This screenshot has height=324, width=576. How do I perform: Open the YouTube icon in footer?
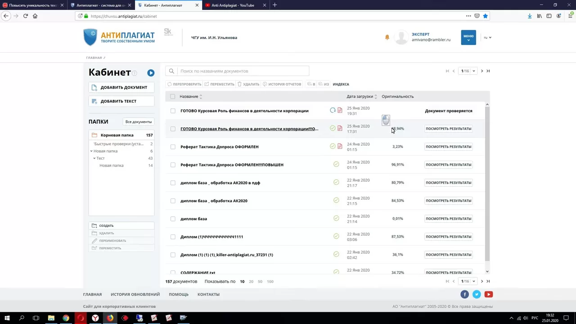point(488,294)
